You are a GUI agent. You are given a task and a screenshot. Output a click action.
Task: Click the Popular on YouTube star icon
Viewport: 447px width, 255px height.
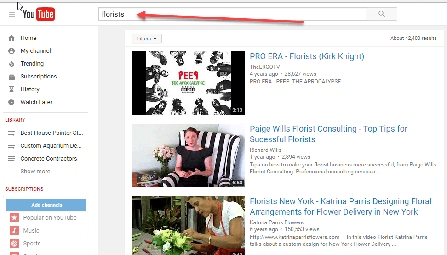[x=14, y=218]
